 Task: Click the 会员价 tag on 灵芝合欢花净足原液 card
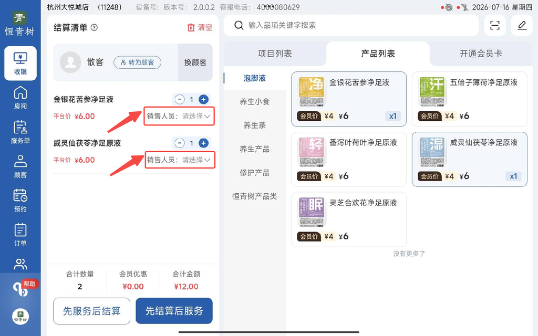pyautogui.click(x=309, y=236)
